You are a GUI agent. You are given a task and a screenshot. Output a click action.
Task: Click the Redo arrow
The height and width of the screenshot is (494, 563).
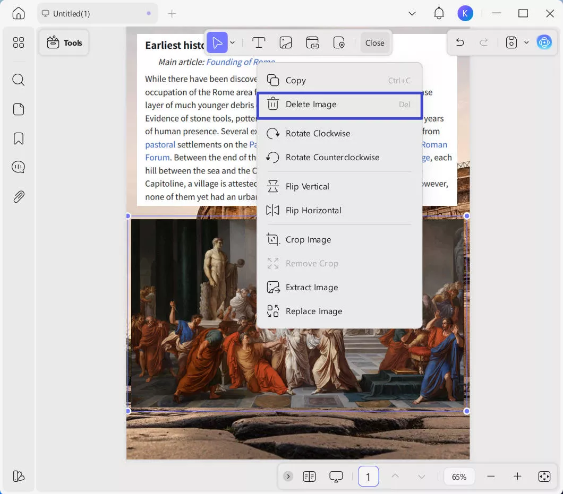point(484,42)
